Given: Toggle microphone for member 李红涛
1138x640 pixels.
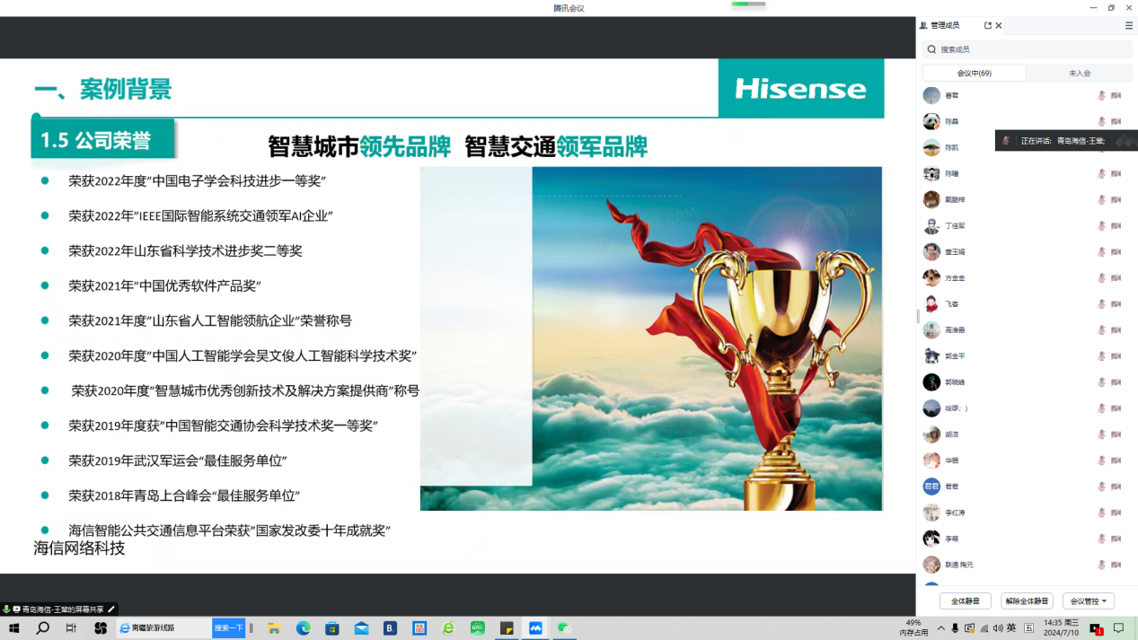Looking at the screenshot, I should (x=1101, y=513).
